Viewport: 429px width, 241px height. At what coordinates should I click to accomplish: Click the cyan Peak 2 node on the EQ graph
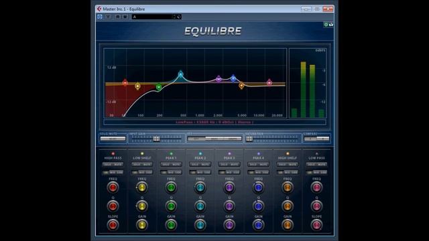(x=180, y=74)
